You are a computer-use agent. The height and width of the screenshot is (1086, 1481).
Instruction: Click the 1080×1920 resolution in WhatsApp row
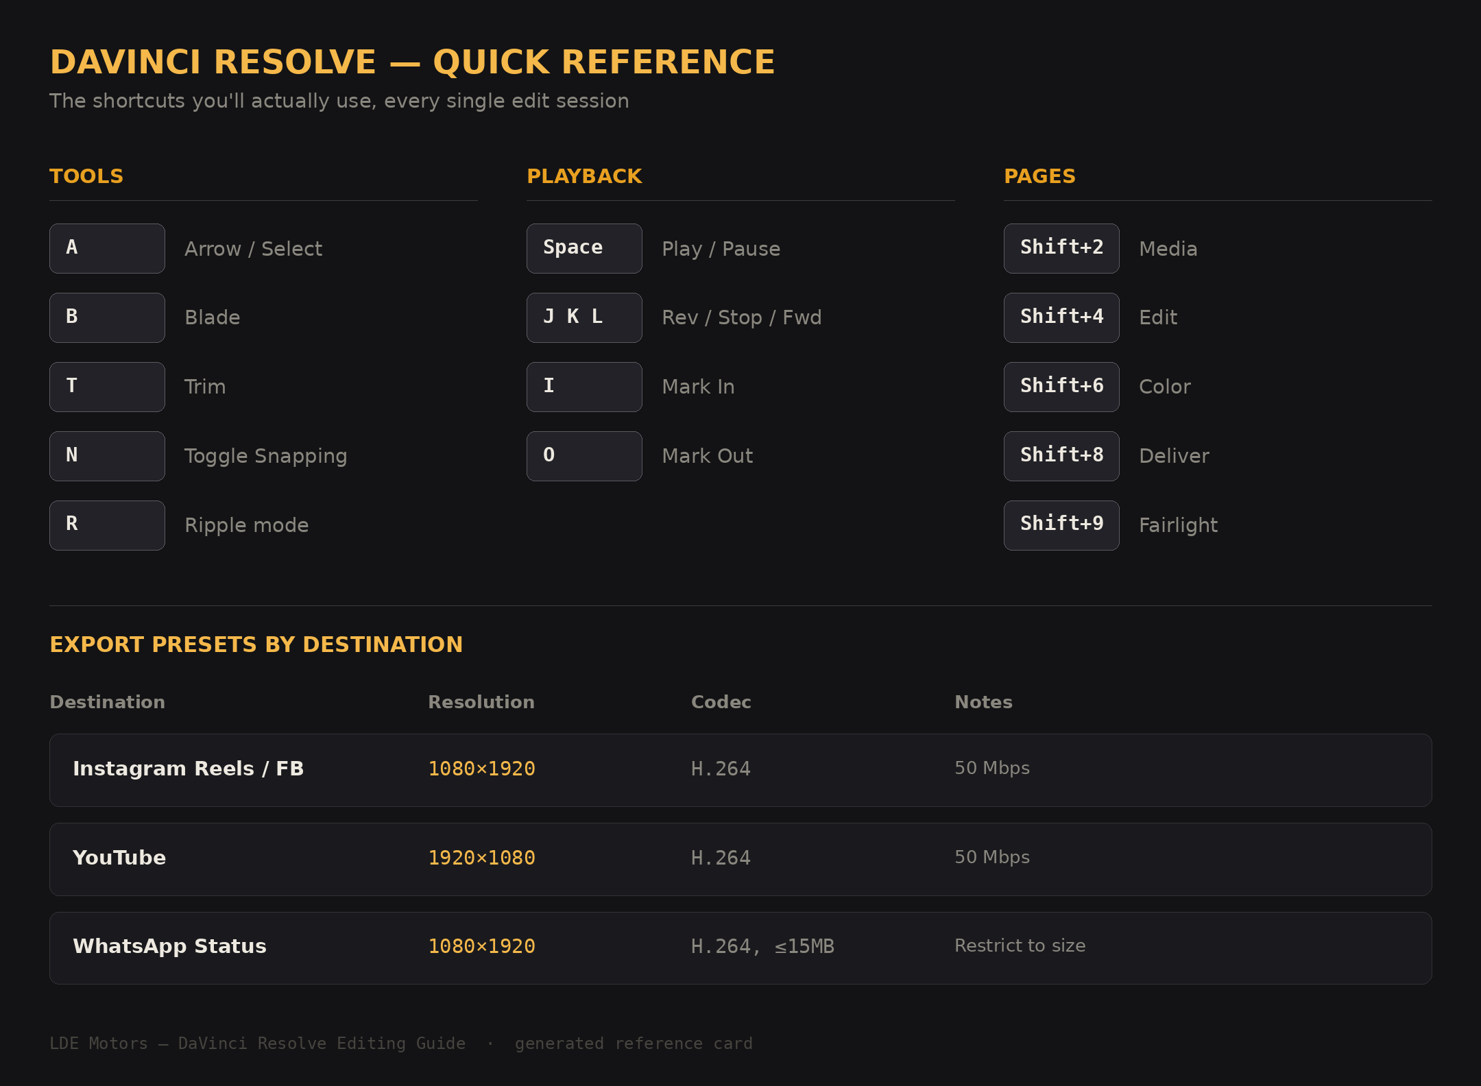pyautogui.click(x=481, y=946)
